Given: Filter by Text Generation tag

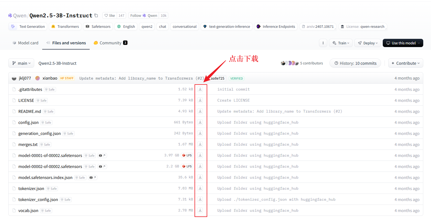Looking at the screenshot, I should pos(28,26).
